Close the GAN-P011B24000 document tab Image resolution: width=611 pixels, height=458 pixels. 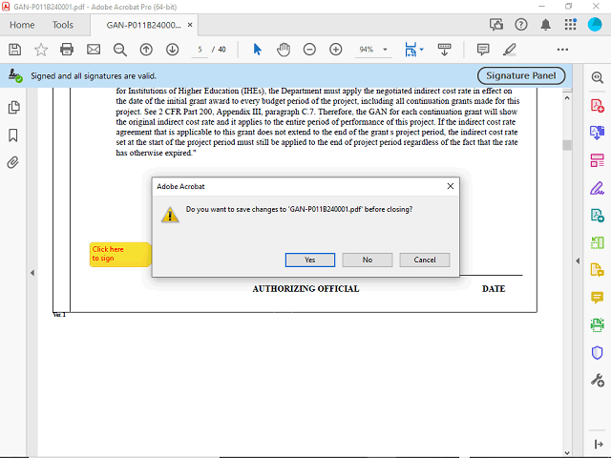point(190,25)
